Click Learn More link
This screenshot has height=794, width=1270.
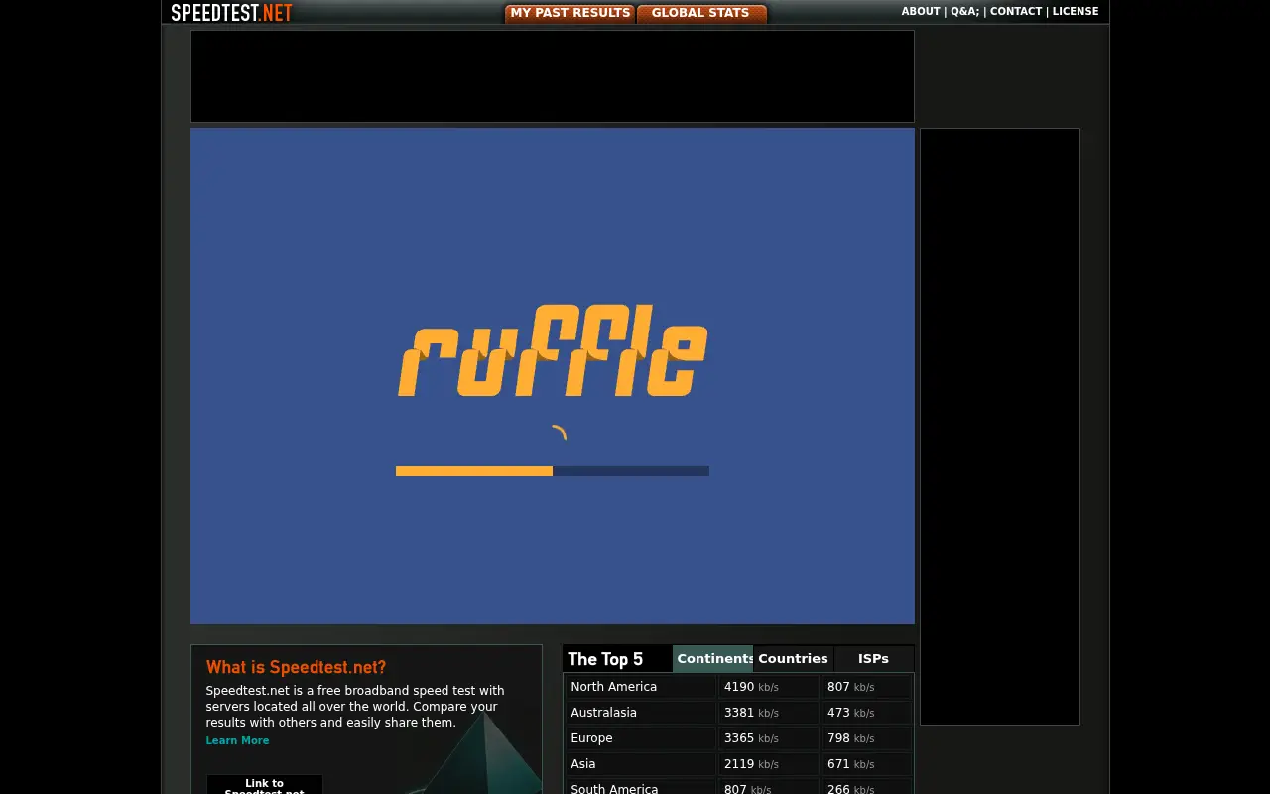[237, 740]
